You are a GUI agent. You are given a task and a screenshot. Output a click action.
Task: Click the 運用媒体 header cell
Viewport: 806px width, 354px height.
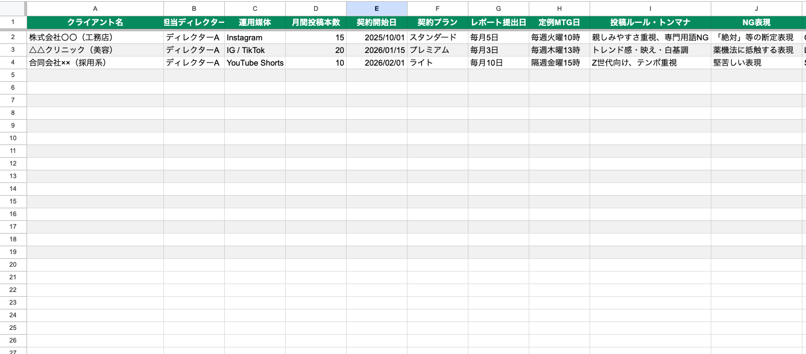click(x=254, y=22)
